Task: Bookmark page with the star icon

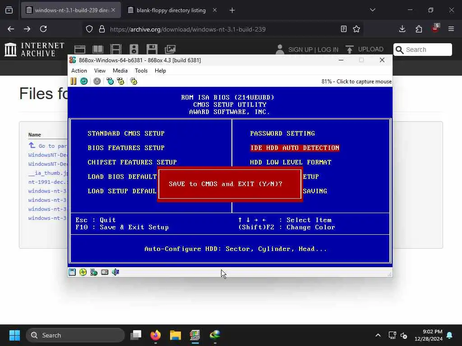Action: click(356, 29)
